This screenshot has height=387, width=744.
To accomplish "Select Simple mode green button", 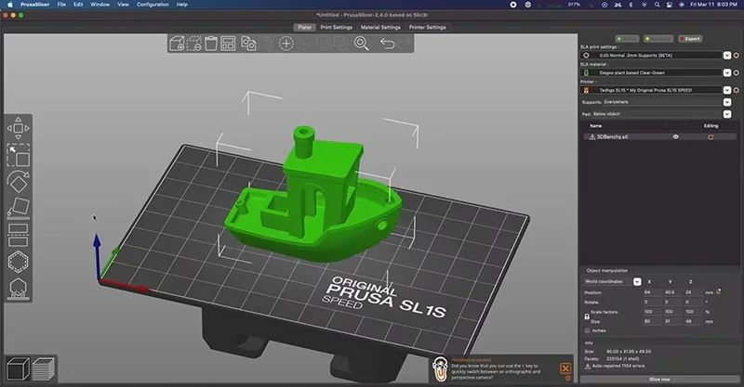I will pos(627,39).
